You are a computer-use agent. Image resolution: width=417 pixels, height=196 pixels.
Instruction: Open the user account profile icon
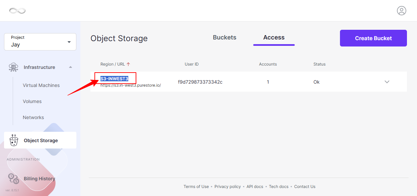click(x=402, y=11)
